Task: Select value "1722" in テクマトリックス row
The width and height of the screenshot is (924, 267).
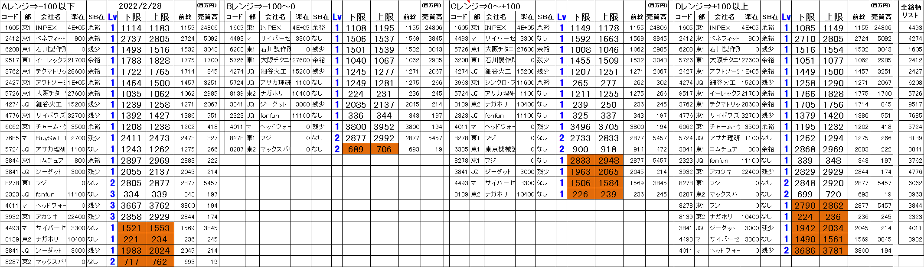Action: click(x=131, y=72)
